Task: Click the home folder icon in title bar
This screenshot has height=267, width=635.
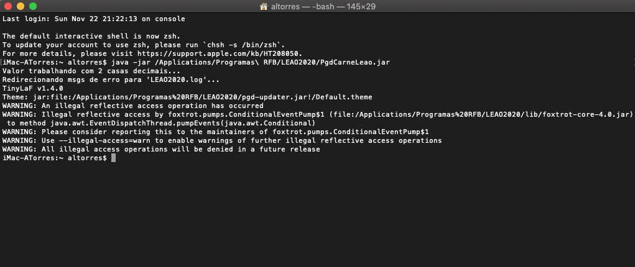Action: [263, 6]
